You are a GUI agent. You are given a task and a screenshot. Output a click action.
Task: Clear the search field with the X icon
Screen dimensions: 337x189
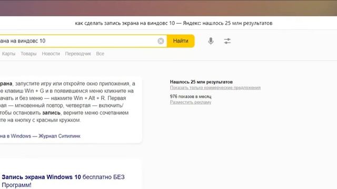pos(161,41)
